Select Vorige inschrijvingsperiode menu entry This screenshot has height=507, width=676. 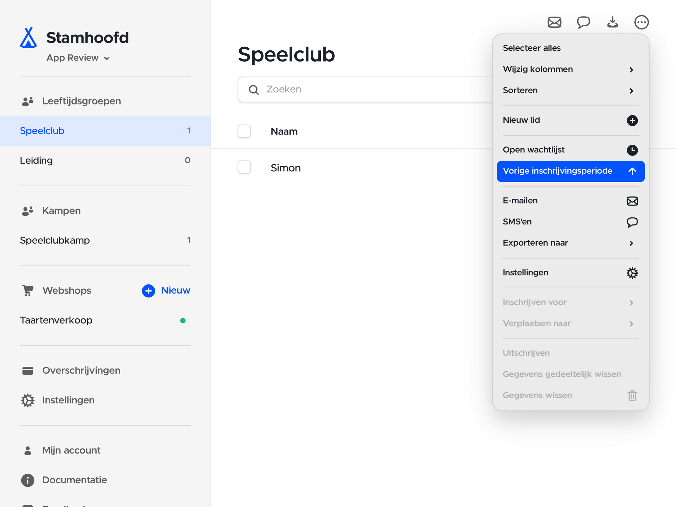coord(571,171)
